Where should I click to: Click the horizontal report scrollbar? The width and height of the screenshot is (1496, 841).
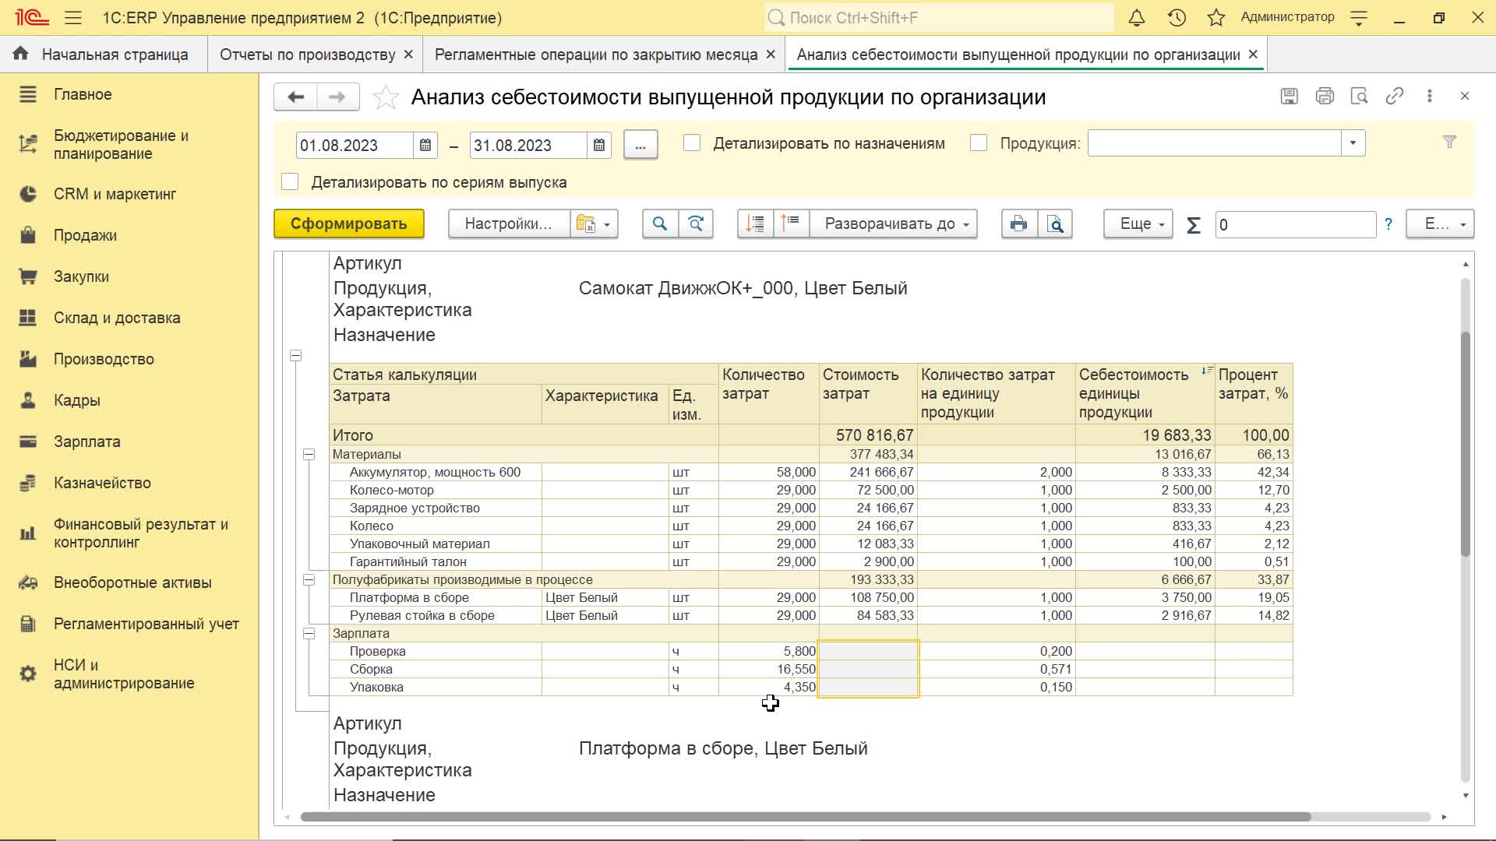806,817
